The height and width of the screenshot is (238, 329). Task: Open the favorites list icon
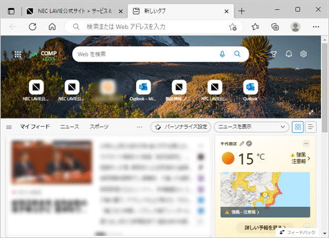pyautogui.click(x=255, y=27)
